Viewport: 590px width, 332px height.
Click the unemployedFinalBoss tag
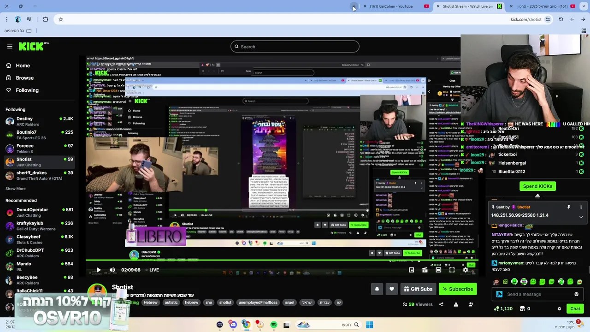click(x=258, y=302)
